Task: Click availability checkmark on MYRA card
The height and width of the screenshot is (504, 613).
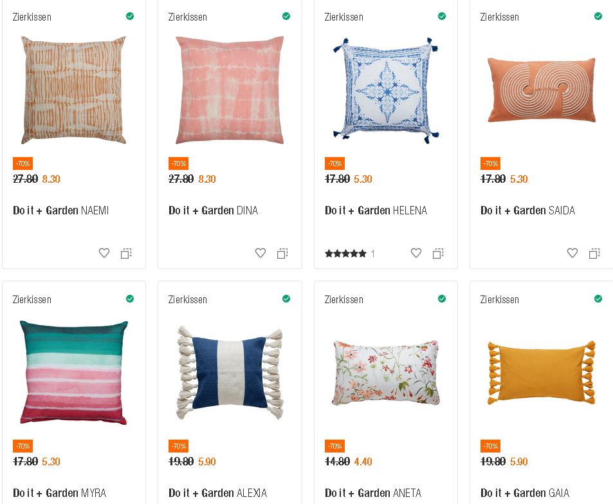Action: 130,299
